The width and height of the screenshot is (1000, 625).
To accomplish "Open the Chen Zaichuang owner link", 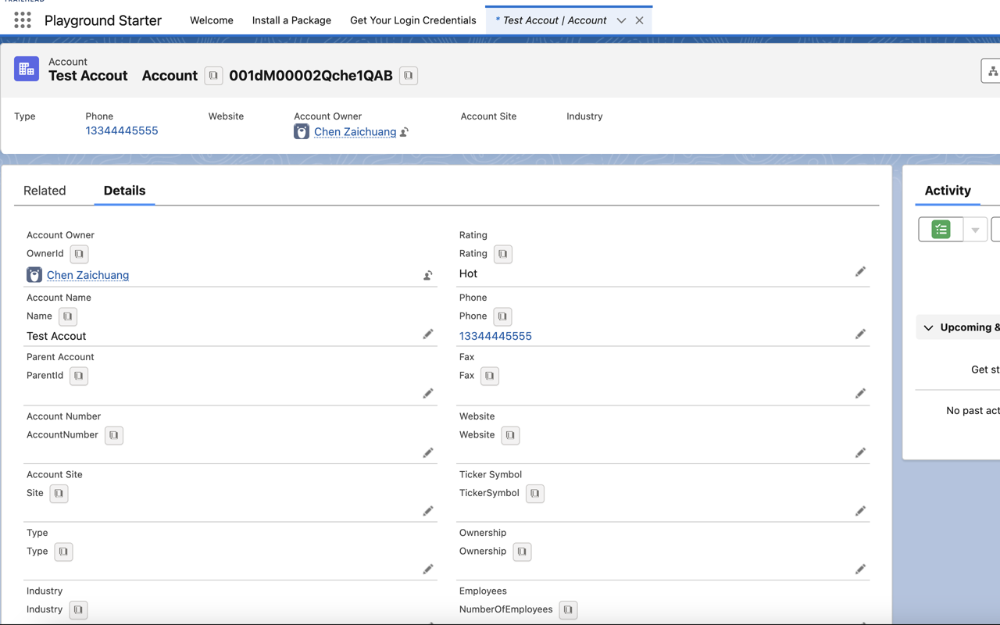I will (x=354, y=132).
